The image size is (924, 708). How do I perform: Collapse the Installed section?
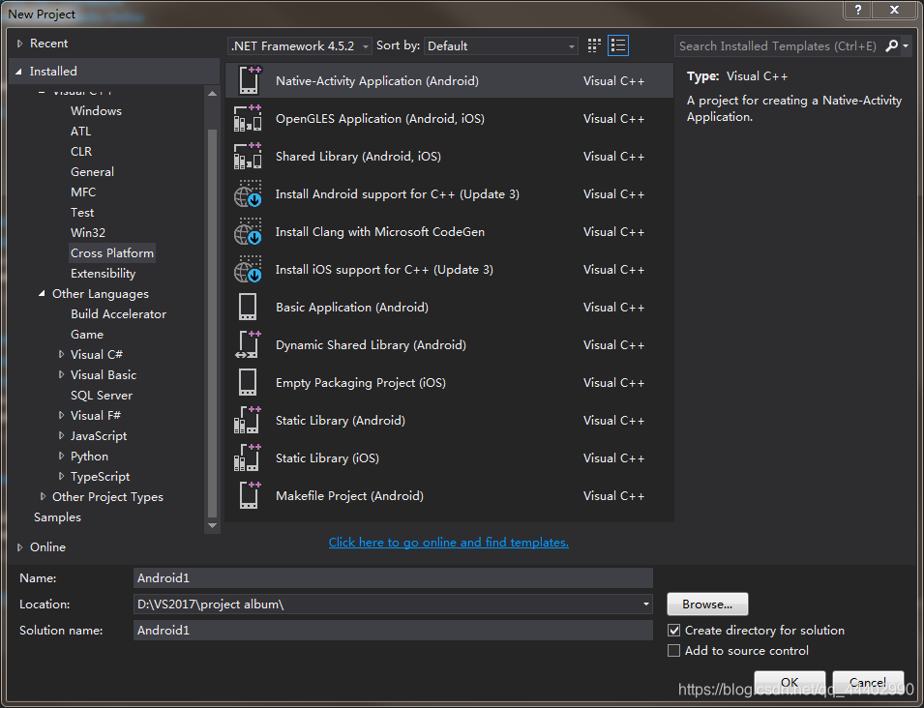coord(18,72)
